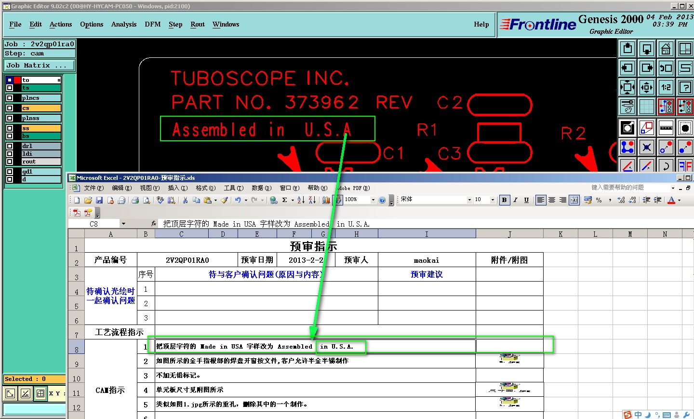The image size is (694, 419).
Task: Click the pan down icon in Genesis toolbar
Action: click(x=647, y=48)
